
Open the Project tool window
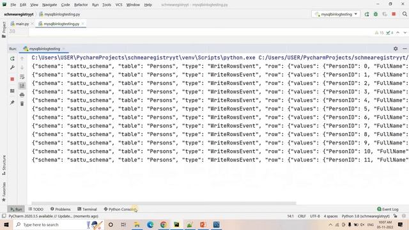click(x=4, y=29)
